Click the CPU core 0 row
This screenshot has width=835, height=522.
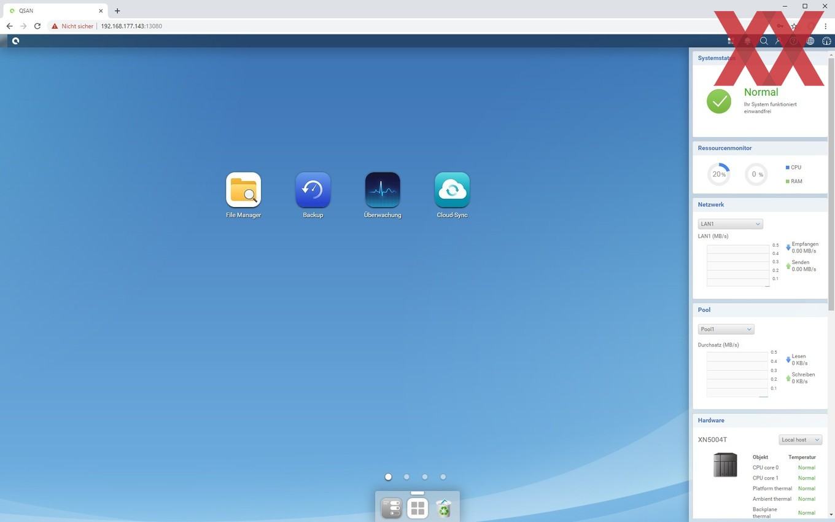tap(784, 467)
